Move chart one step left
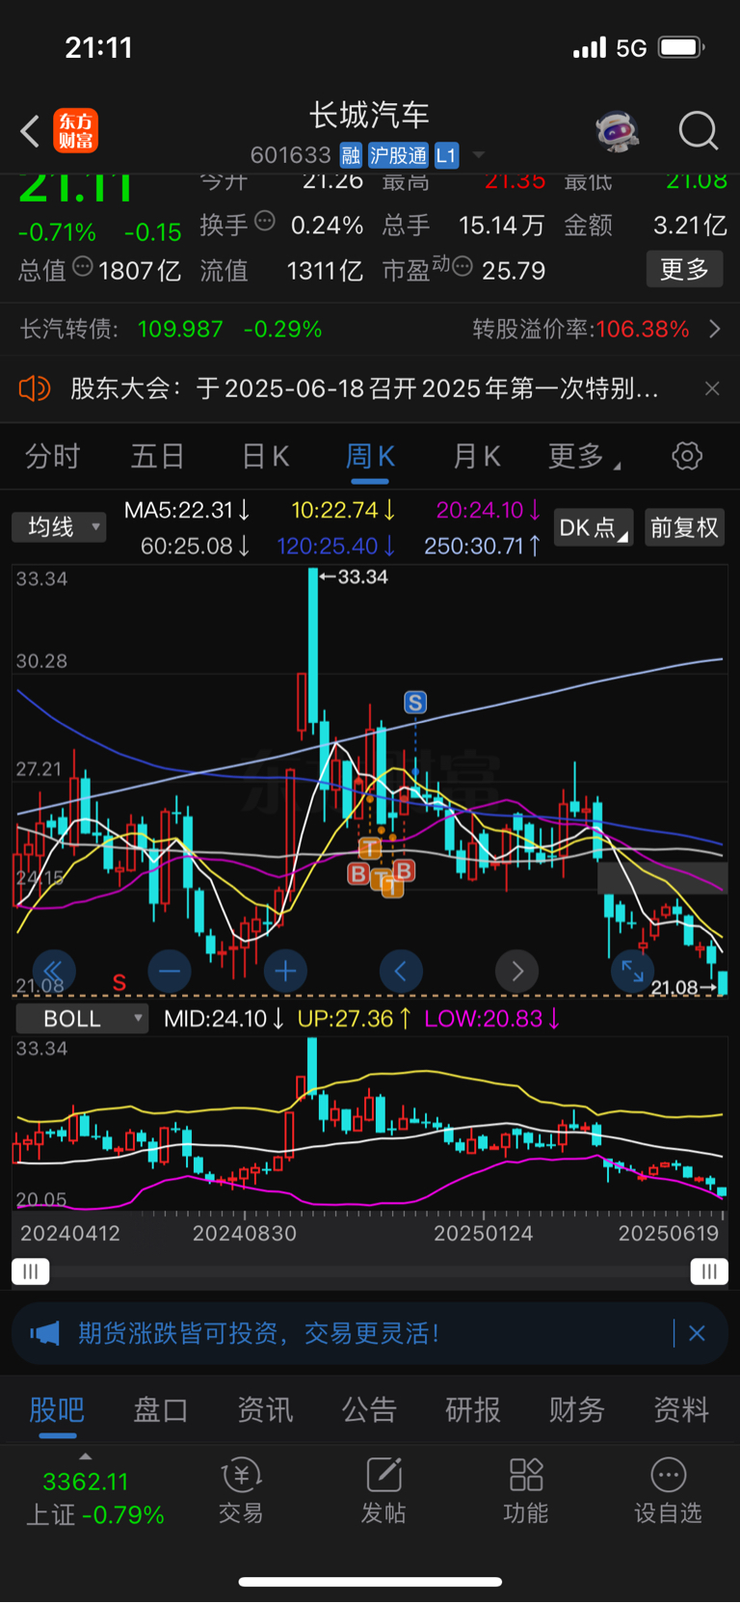 click(401, 971)
